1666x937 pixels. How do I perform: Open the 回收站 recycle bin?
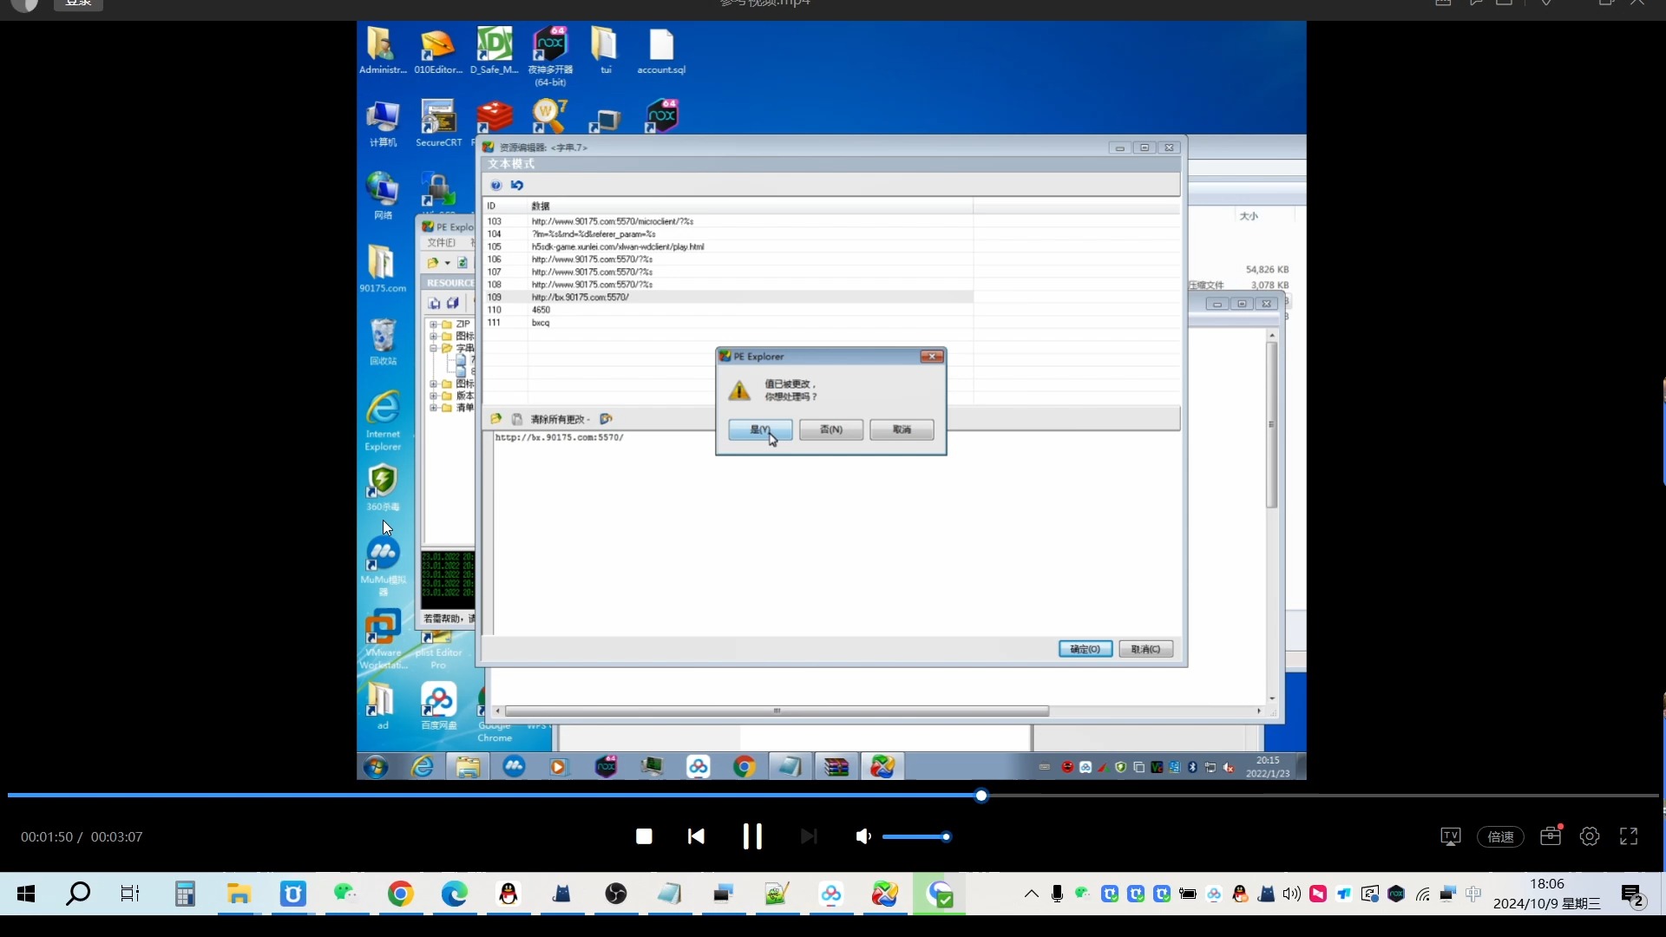pos(383,341)
